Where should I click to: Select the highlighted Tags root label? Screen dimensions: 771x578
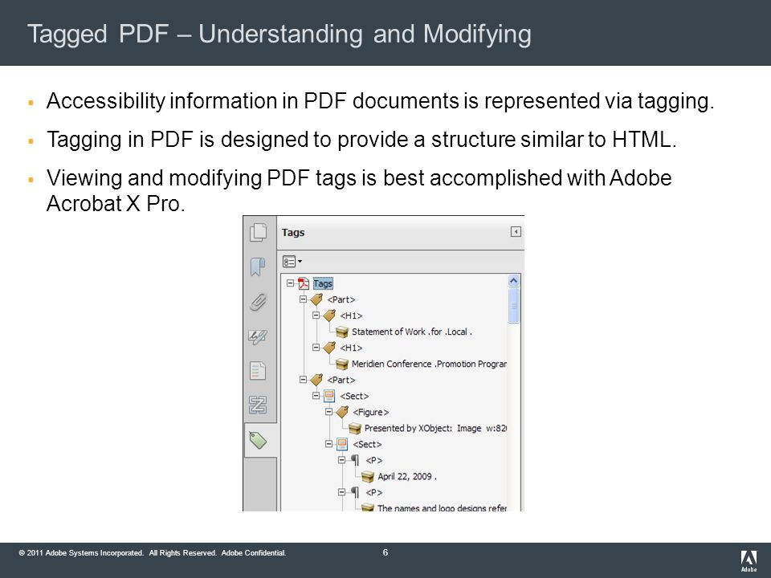pyautogui.click(x=323, y=283)
